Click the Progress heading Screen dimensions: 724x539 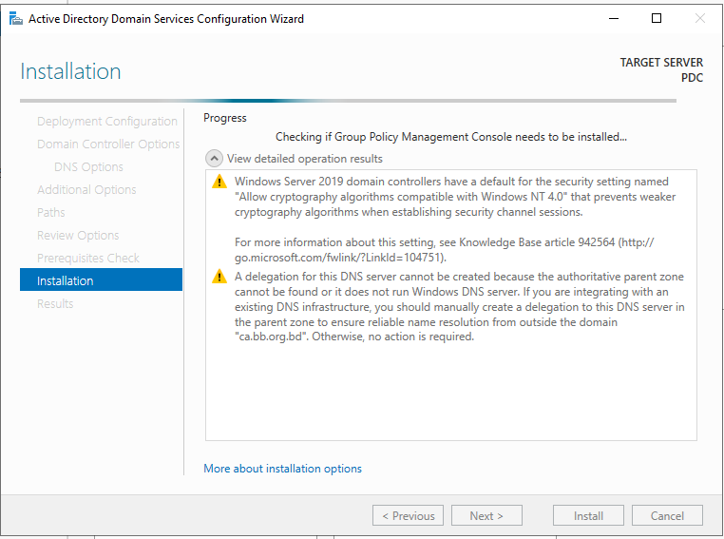point(225,118)
